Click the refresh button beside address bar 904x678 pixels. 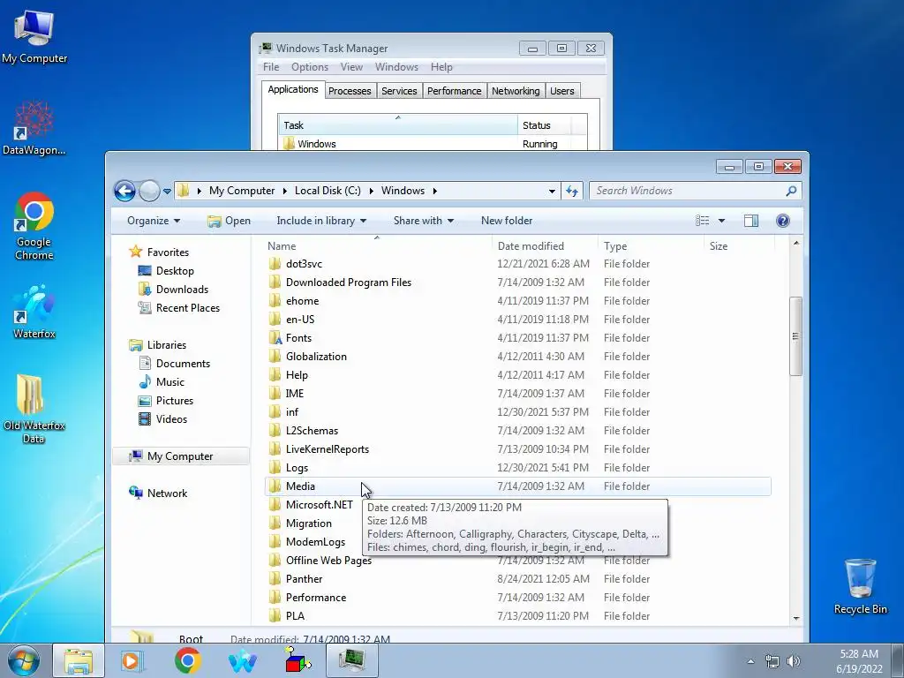click(572, 191)
